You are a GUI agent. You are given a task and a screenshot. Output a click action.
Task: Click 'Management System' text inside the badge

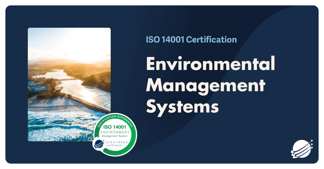coord(115,136)
